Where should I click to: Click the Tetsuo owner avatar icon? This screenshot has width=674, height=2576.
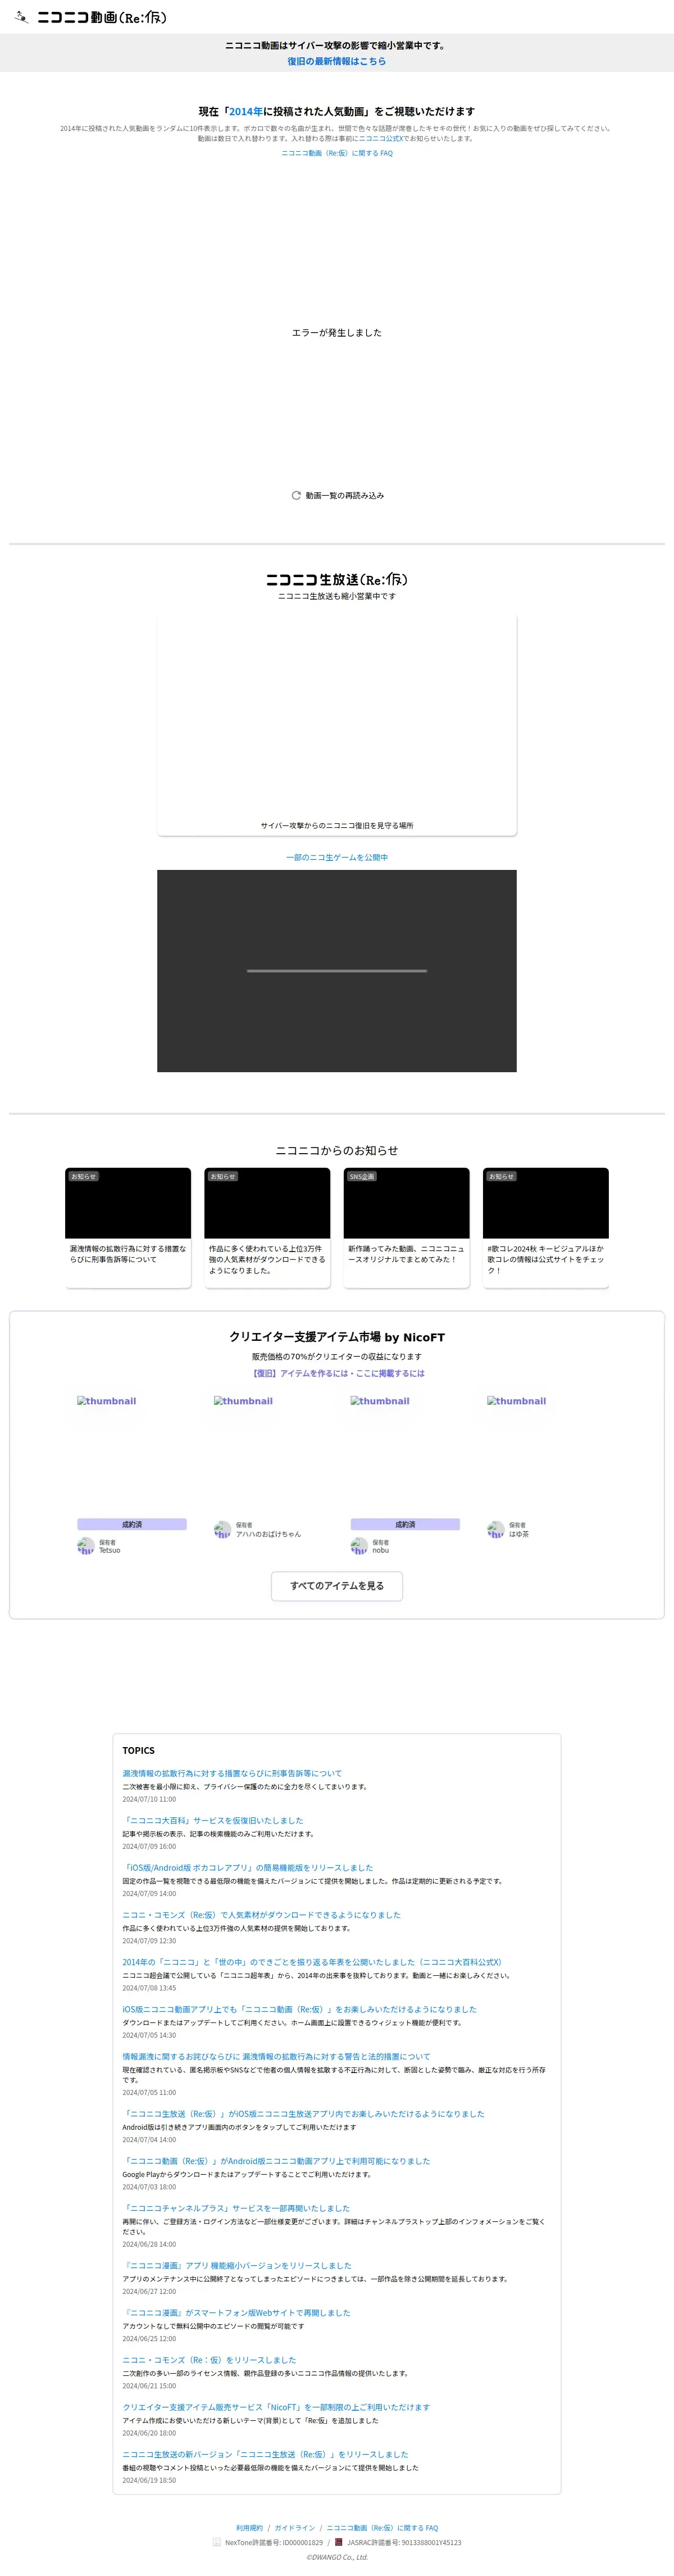pos(86,1546)
